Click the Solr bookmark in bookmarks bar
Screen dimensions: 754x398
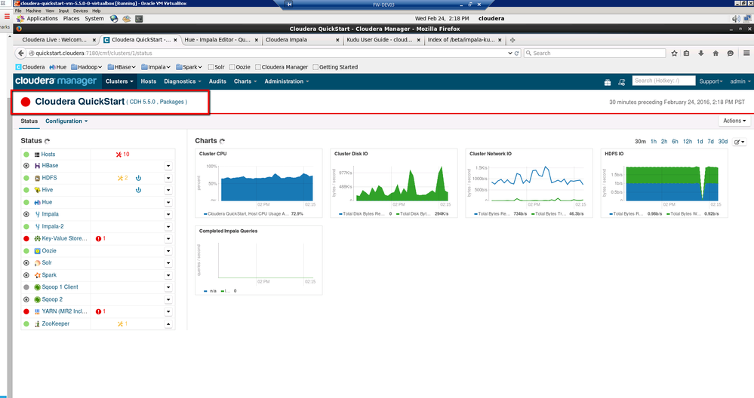tap(215, 67)
